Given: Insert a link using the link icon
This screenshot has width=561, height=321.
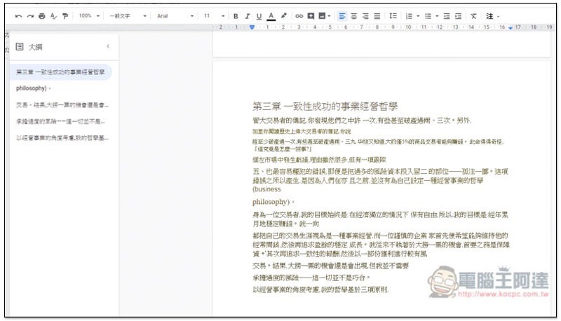Looking at the screenshot, I should pyautogui.click(x=299, y=15).
